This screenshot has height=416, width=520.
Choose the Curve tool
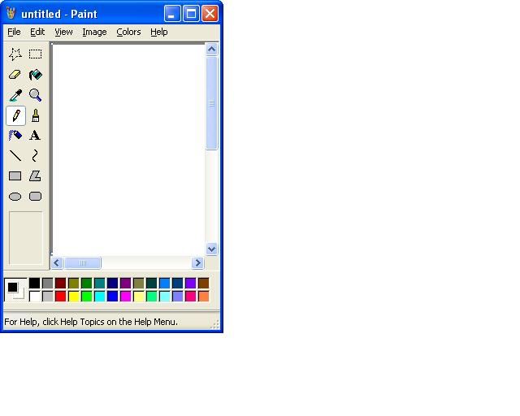point(35,155)
